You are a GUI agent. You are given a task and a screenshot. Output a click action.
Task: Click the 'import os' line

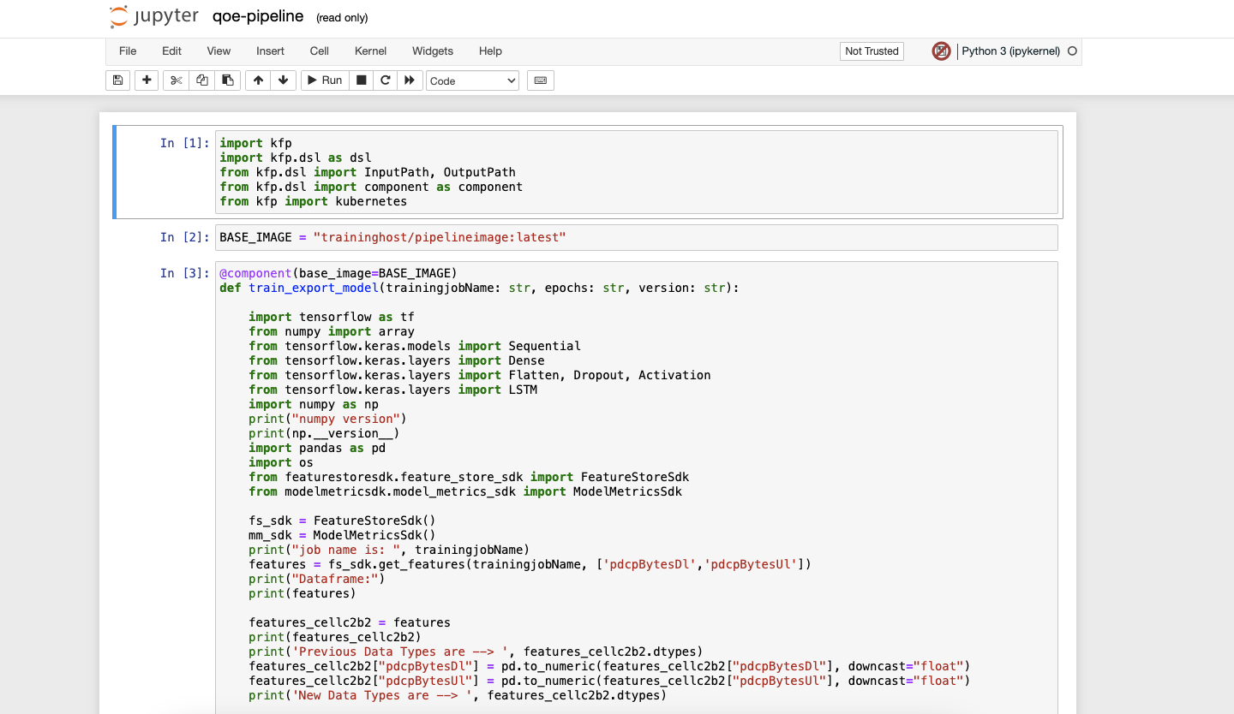pos(281,462)
